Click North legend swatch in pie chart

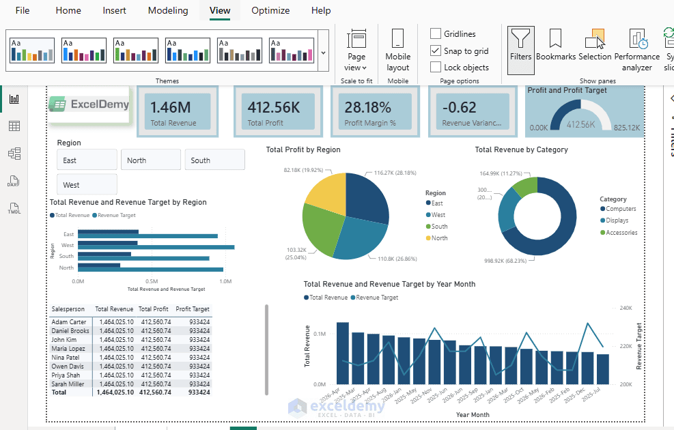click(428, 238)
